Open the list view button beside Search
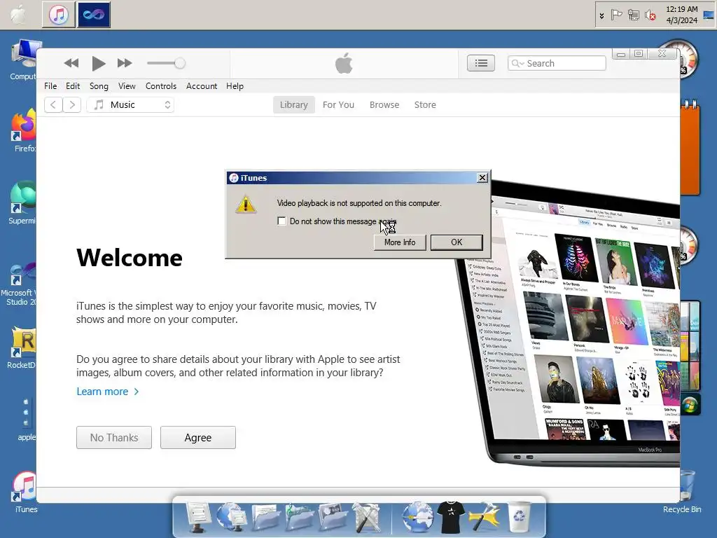The height and width of the screenshot is (538, 717). pyautogui.click(x=481, y=63)
